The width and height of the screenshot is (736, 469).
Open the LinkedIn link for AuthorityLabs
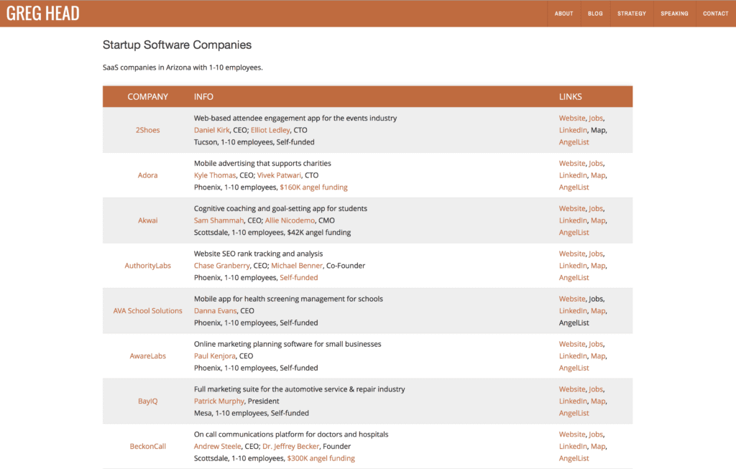(573, 266)
